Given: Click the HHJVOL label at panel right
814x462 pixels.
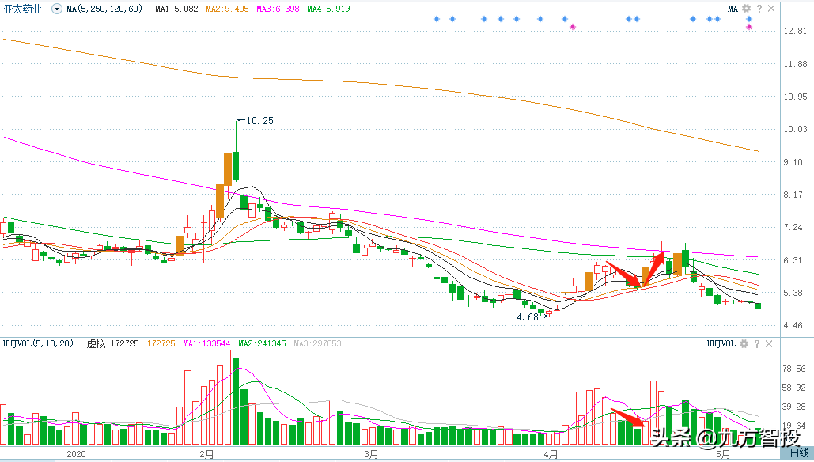Looking at the screenshot, I should coord(721,343).
